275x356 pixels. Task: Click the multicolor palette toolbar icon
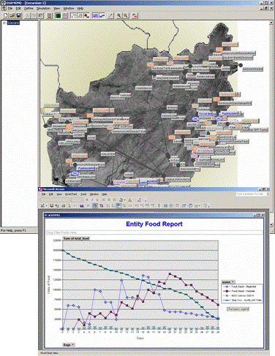[x=135, y=15]
